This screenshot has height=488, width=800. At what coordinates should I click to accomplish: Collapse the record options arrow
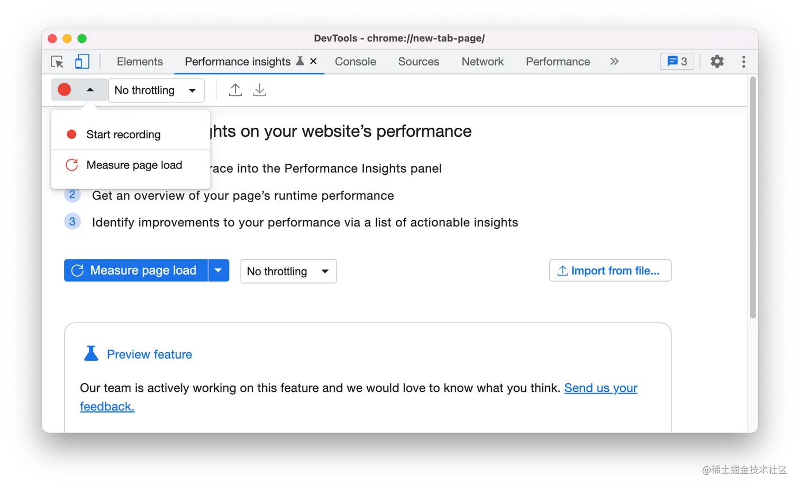(90, 90)
